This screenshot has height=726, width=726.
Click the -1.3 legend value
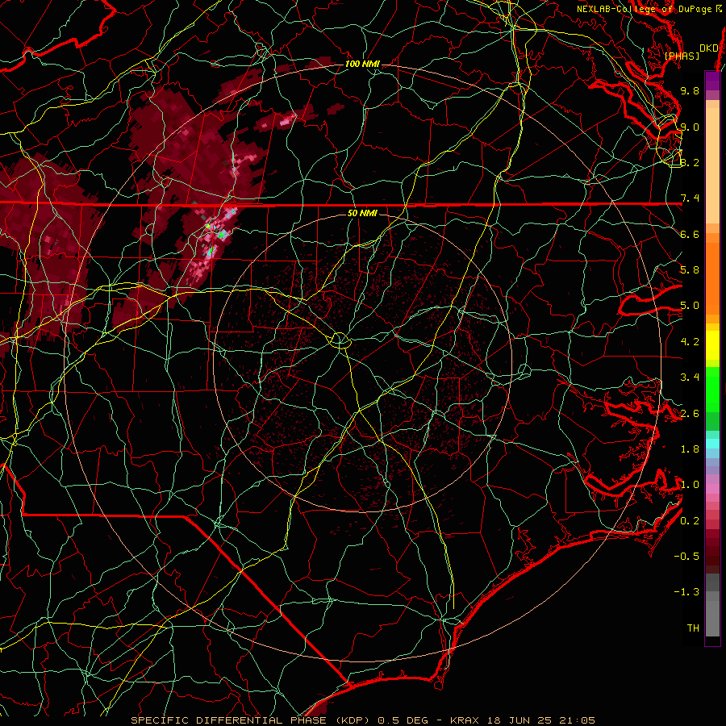tap(686, 592)
